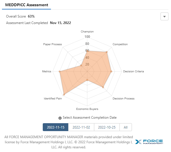Show All assessment dates
Screen dimensions: 171x152
(x=126, y=127)
